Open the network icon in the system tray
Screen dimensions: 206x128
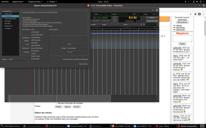click(194, 2)
